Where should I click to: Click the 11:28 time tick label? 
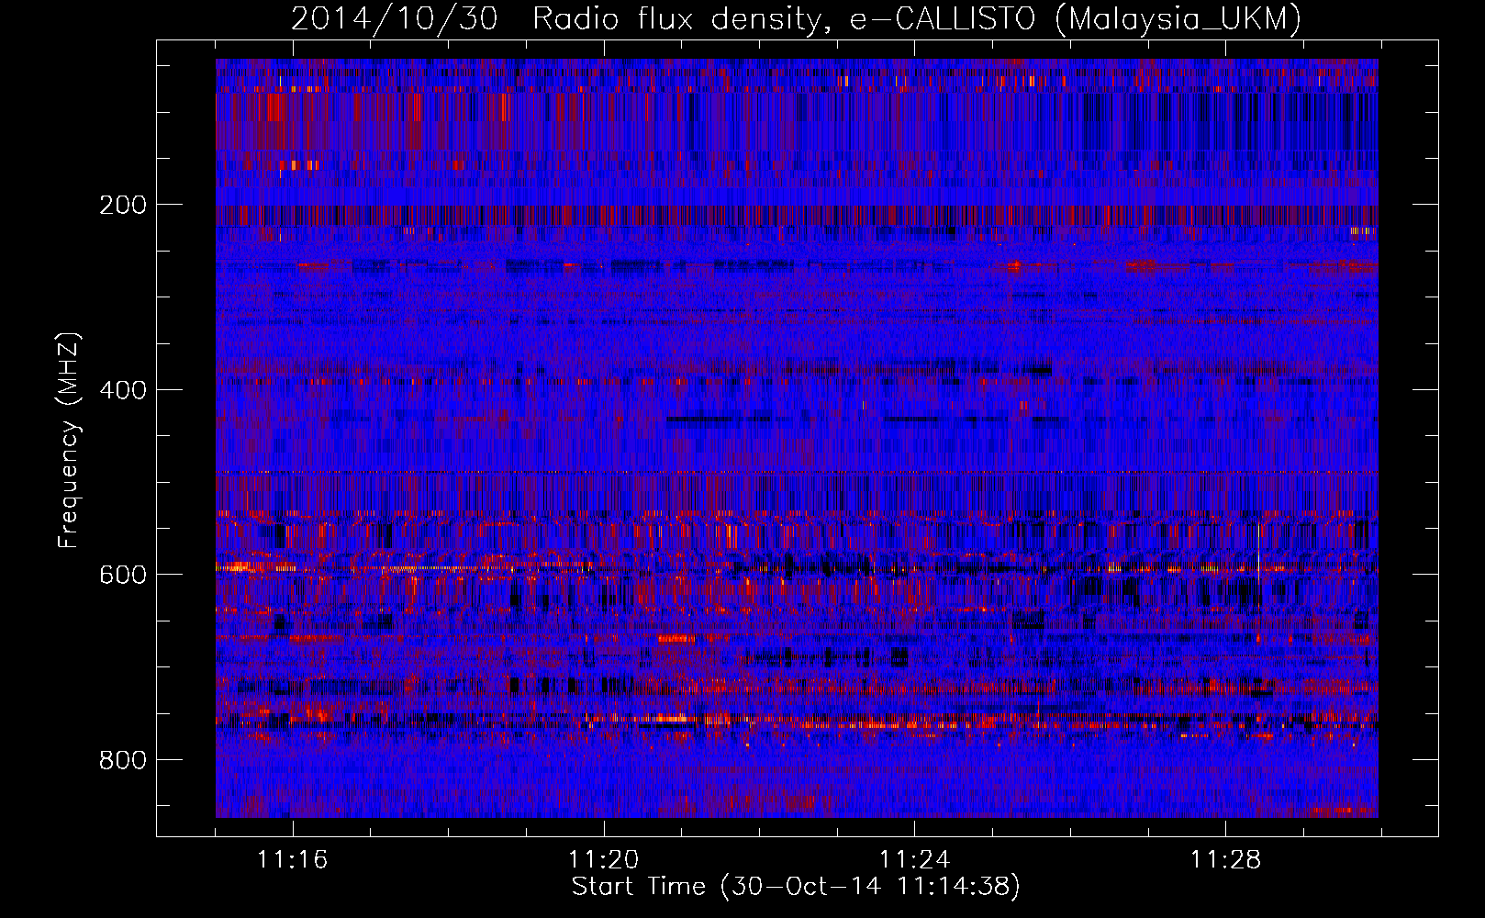click(x=1226, y=860)
